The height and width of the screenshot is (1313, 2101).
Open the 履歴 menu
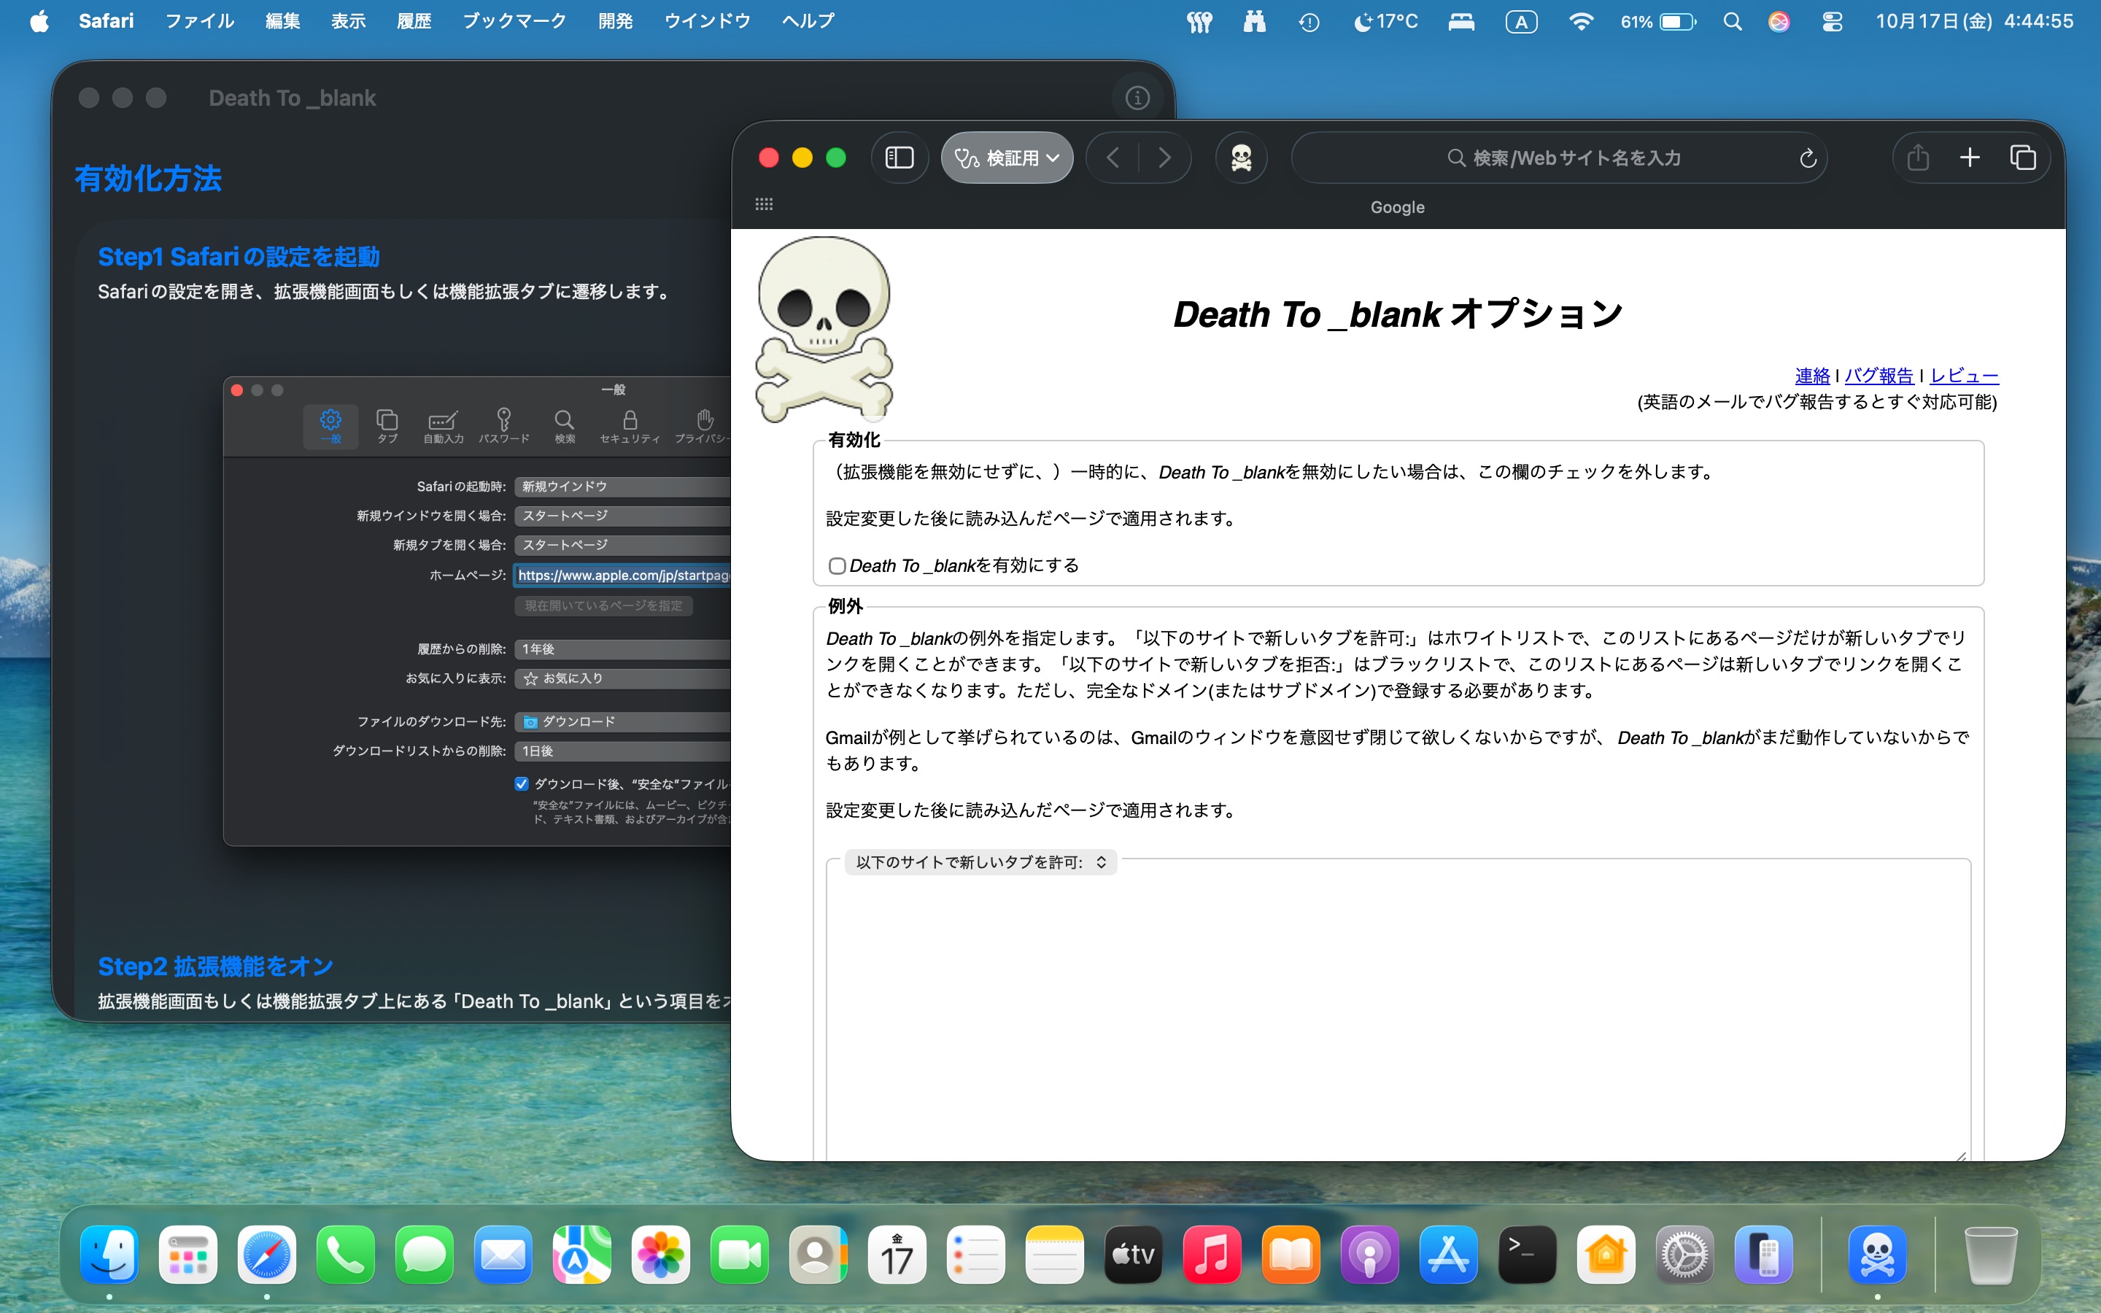tap(413, 21)
